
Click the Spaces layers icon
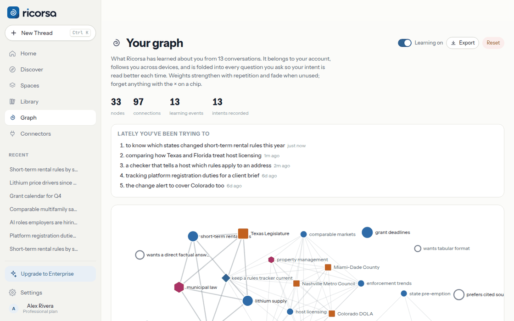(12, 85)
